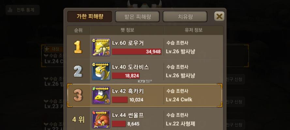Select user Lv.22 사형제 entry
The height and width of the screenshot is (130, 290).
point(180,124)
